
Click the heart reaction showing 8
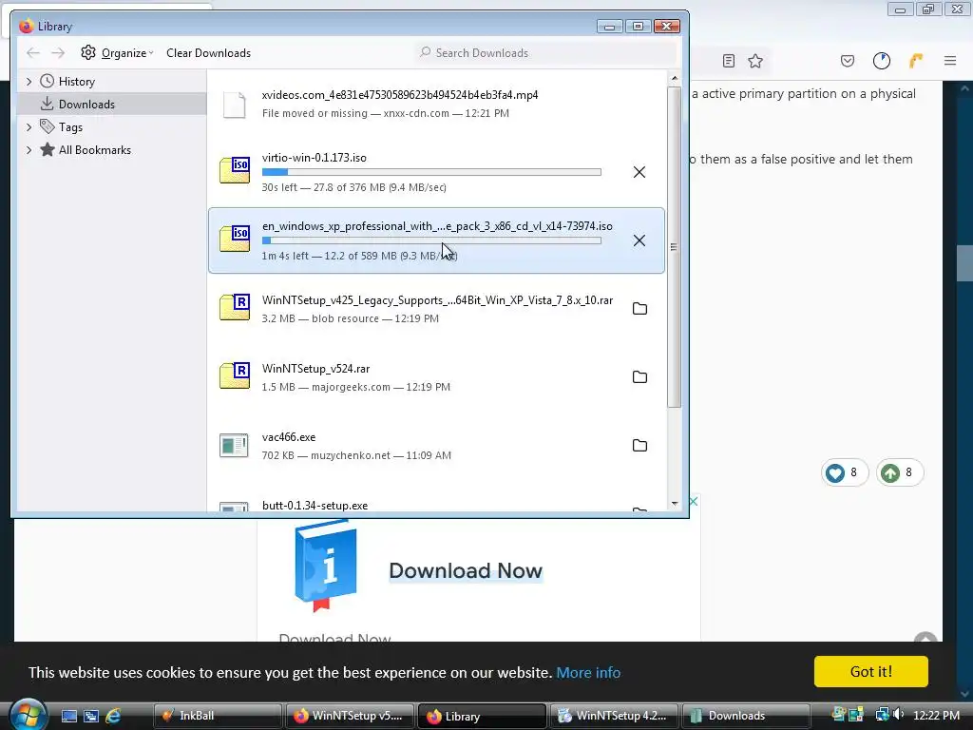pyautogui.click(x=844, y=473)
